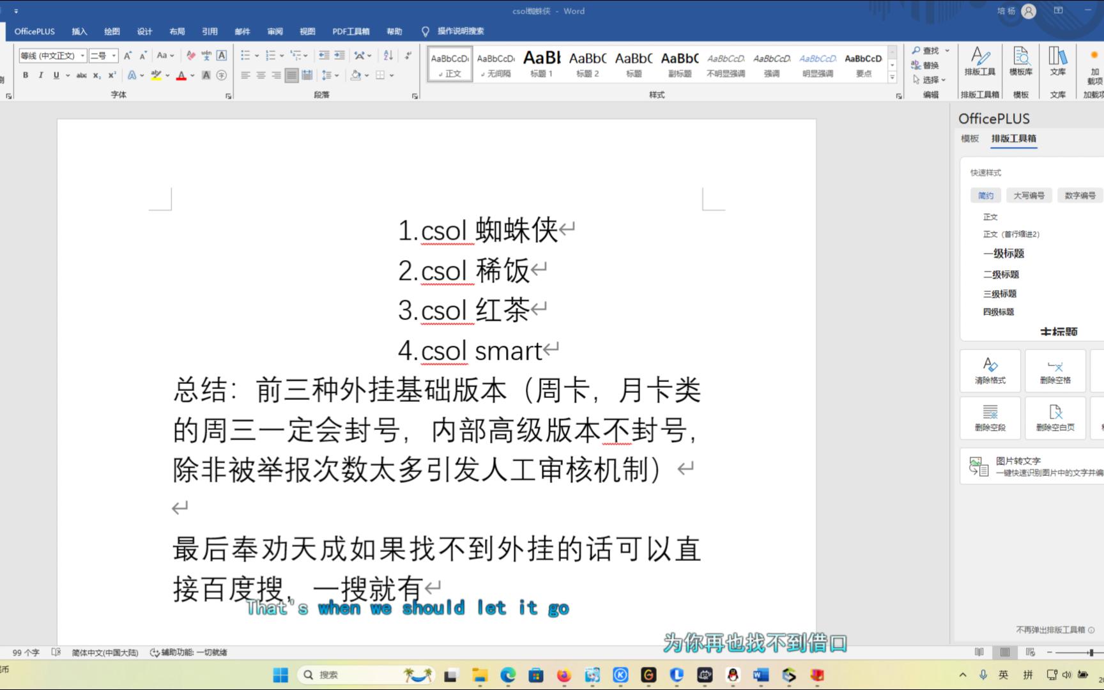
Task: Center the paragraph text
Action: [261, 75]
